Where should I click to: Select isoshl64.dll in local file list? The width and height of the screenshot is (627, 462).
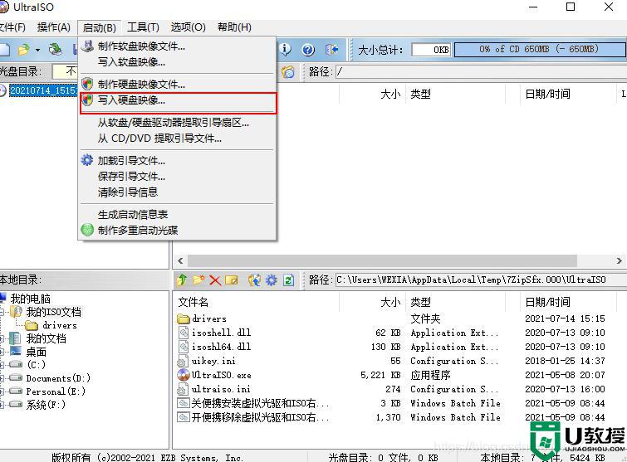pyautogui.click(x=222, y=347)
